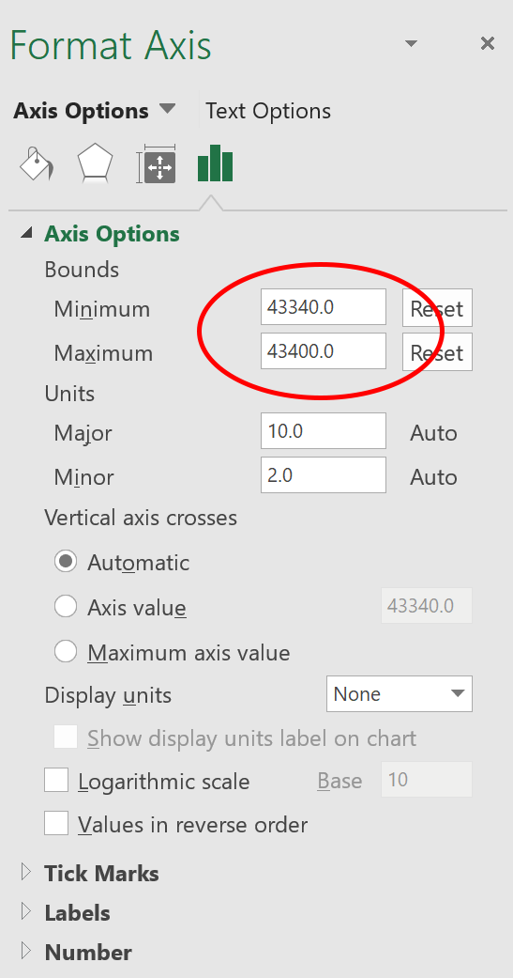Close the Format Axis pane
The image size is (513, 978).
488,43
